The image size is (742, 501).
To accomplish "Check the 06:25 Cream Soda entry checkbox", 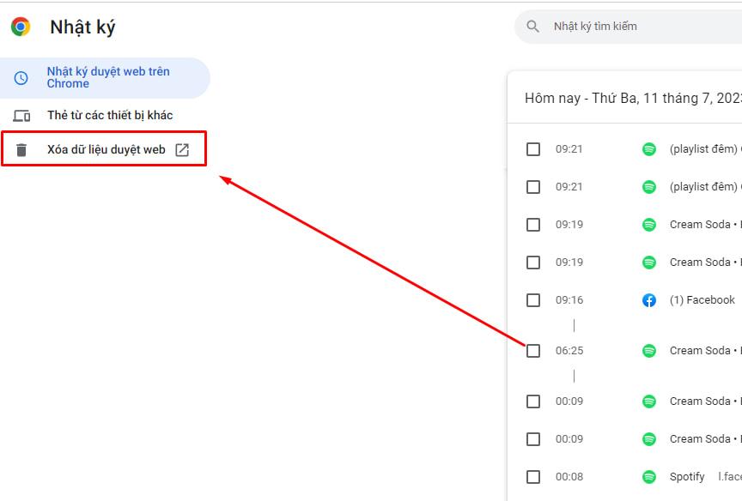I will (x=533, y=350).
